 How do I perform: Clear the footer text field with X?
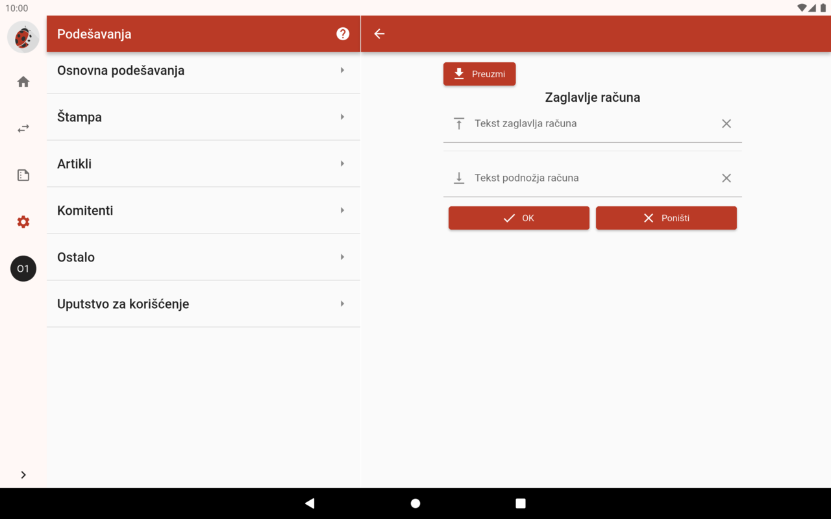[x=726, y=178]
